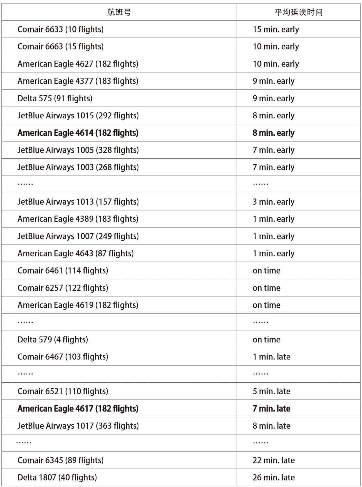Select JetBlue Airways 1017 (363 flights)
362x487 pixels.
pos(78,426)
